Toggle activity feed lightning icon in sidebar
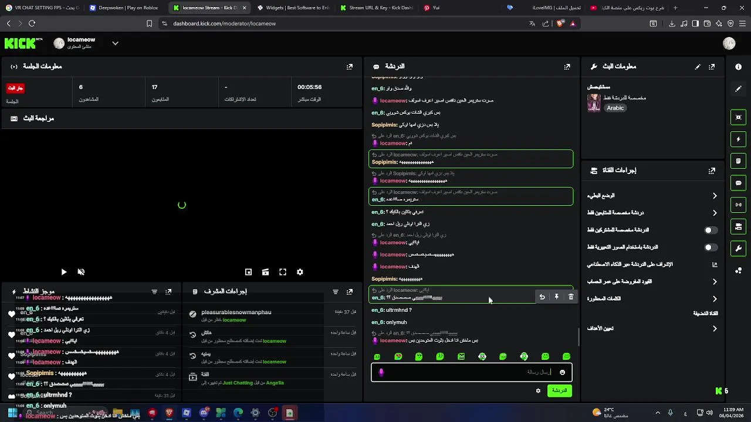The image size is (751, 422). click(738, 139)
